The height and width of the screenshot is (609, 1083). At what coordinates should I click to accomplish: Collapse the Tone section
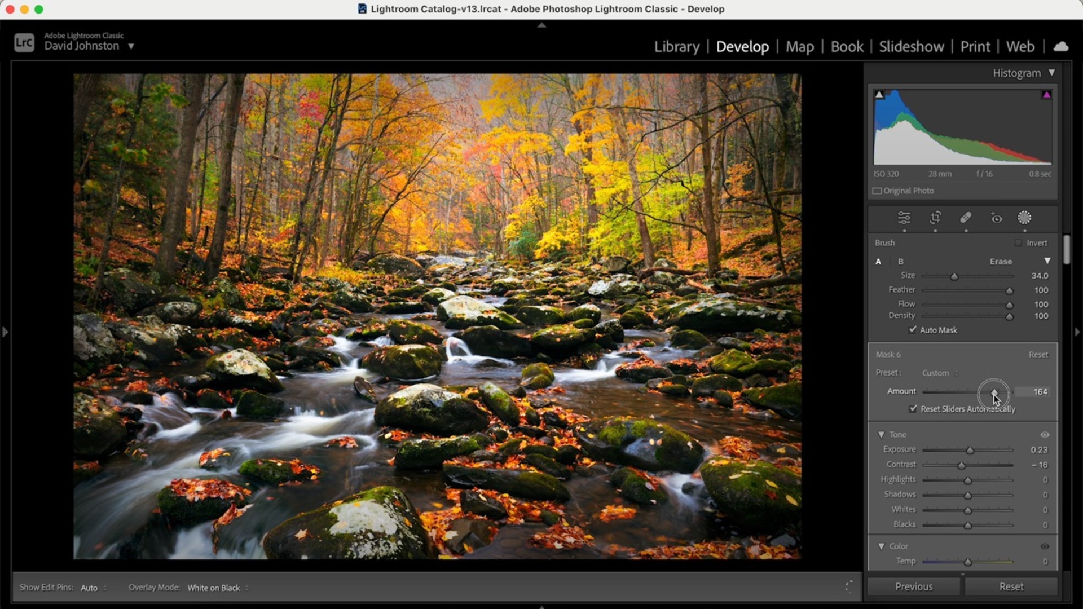(883, 434)
